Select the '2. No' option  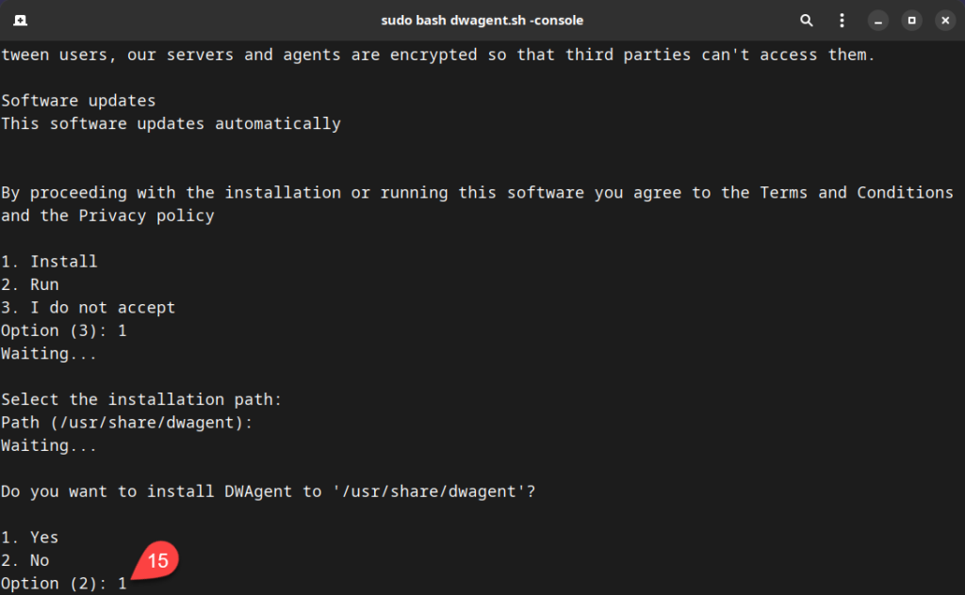pyautogui.click(x=25, y=560)
